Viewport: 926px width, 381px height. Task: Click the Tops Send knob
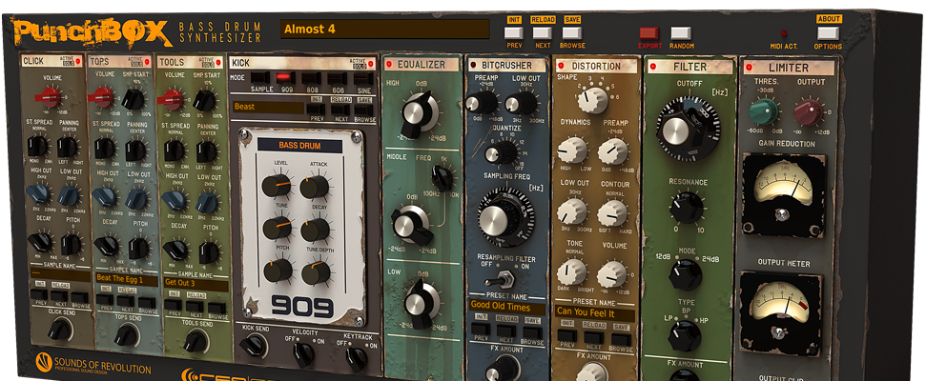pyautogui.click(x=127, y=334)
